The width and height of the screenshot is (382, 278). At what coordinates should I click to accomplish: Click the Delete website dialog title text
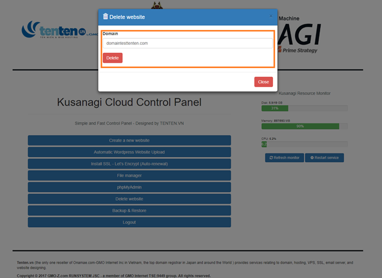[x=127, y=17]
